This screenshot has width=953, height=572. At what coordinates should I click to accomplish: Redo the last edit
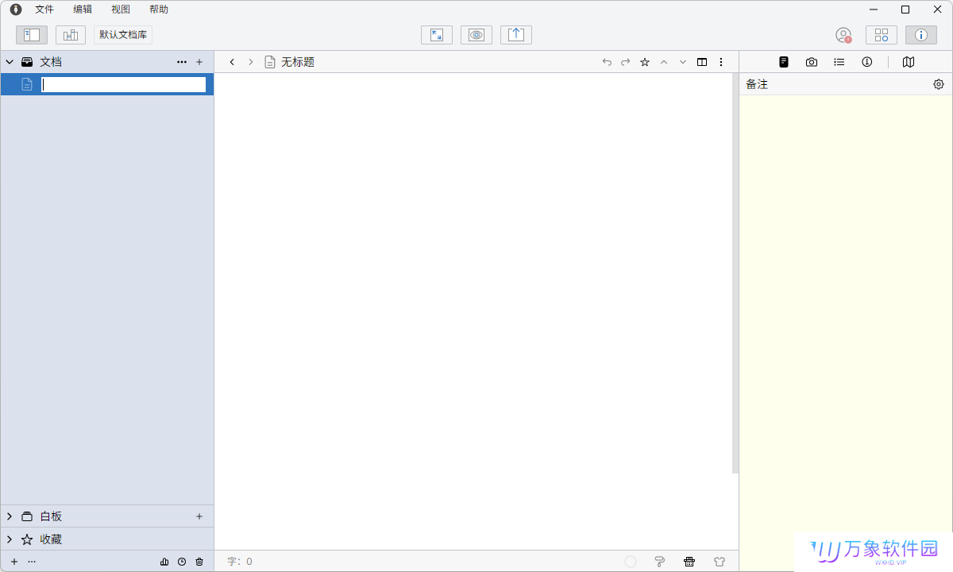tap(626, 62)
